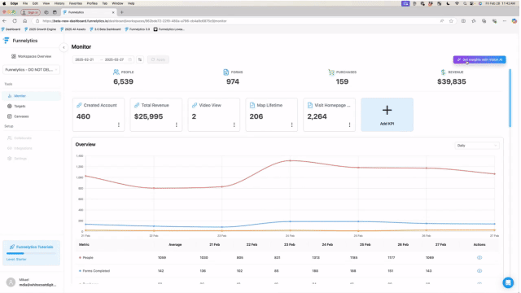Click Get insights with Vision AI
521x293 pixels.
point(479,59)
